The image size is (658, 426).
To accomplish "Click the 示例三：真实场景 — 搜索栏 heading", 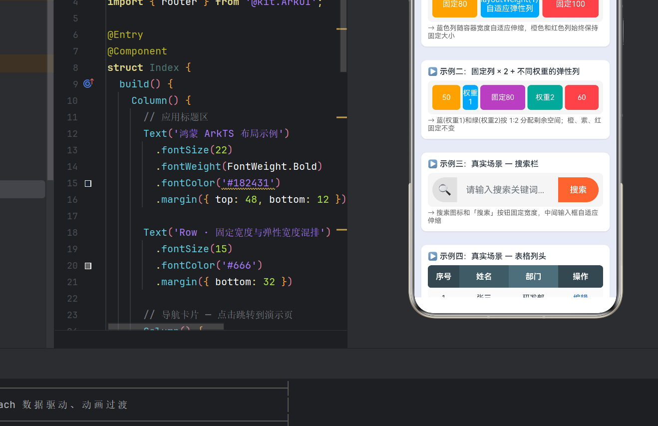I will click(489, 164).
